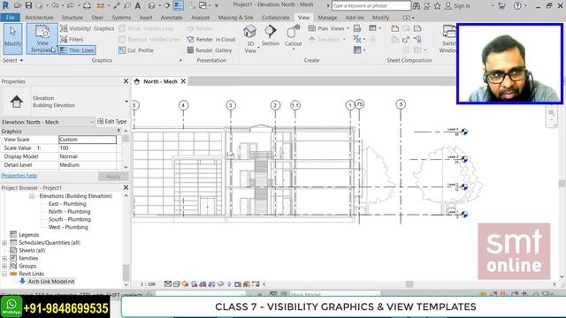Click the Text tool icon in quick access
The width and height of the screenshot is (566, 318).
[x=138, y=5]
